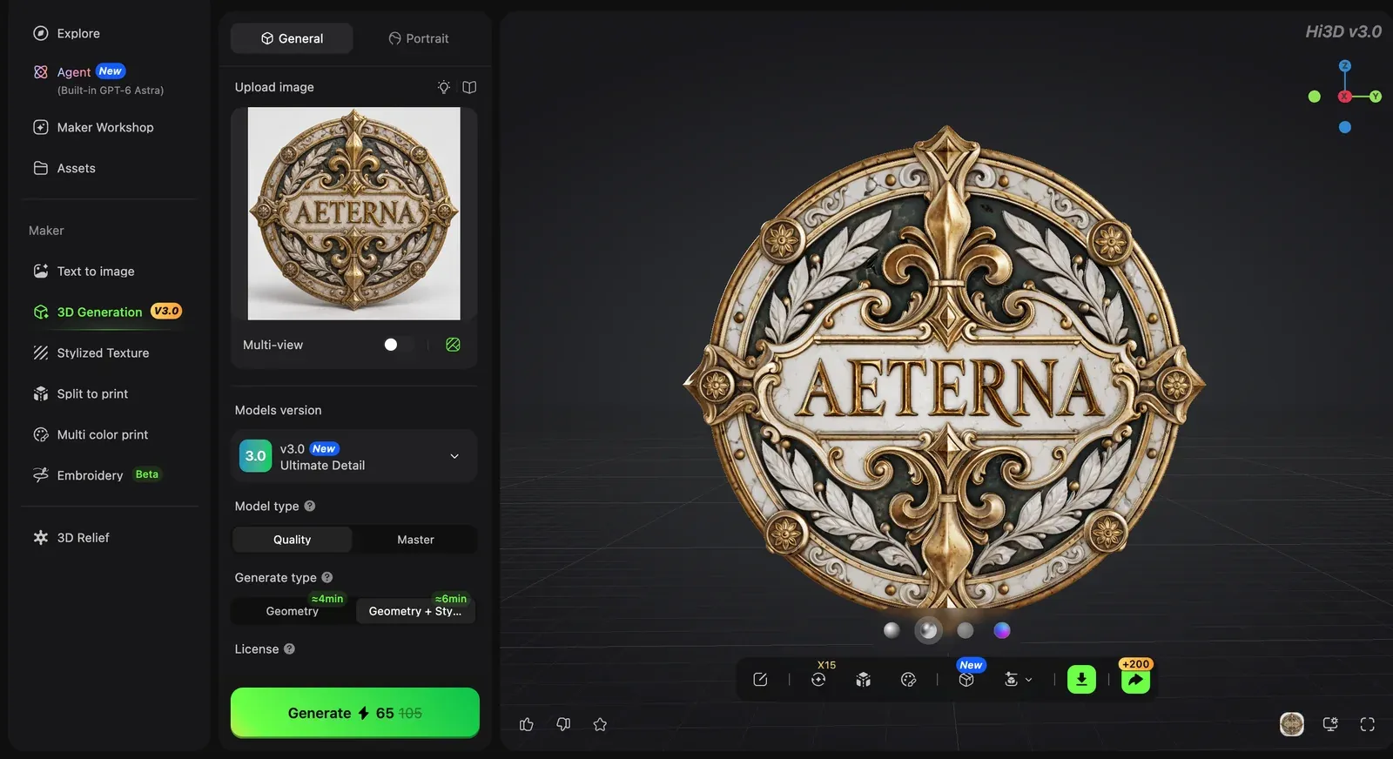
Task: Expand the model print options chevron
Action: pyautogui.click(x=1028, y=680)
